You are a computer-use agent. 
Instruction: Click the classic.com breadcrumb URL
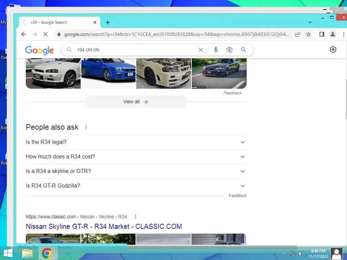click(x=76, y=217)
